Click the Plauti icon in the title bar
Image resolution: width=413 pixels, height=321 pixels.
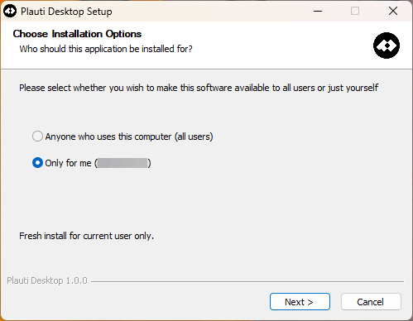[10, 12]
